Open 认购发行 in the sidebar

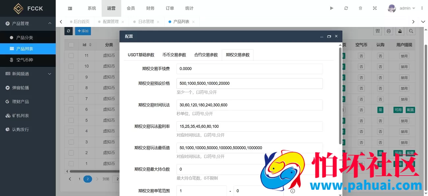click(28, 129)
